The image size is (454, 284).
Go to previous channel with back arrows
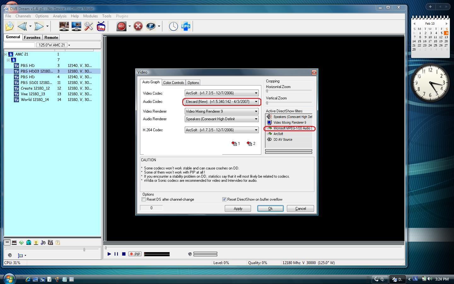pos(22,26)
